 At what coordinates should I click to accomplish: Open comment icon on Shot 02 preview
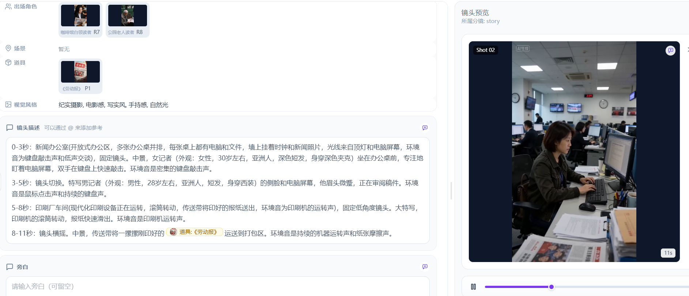(x=670, y=50)
